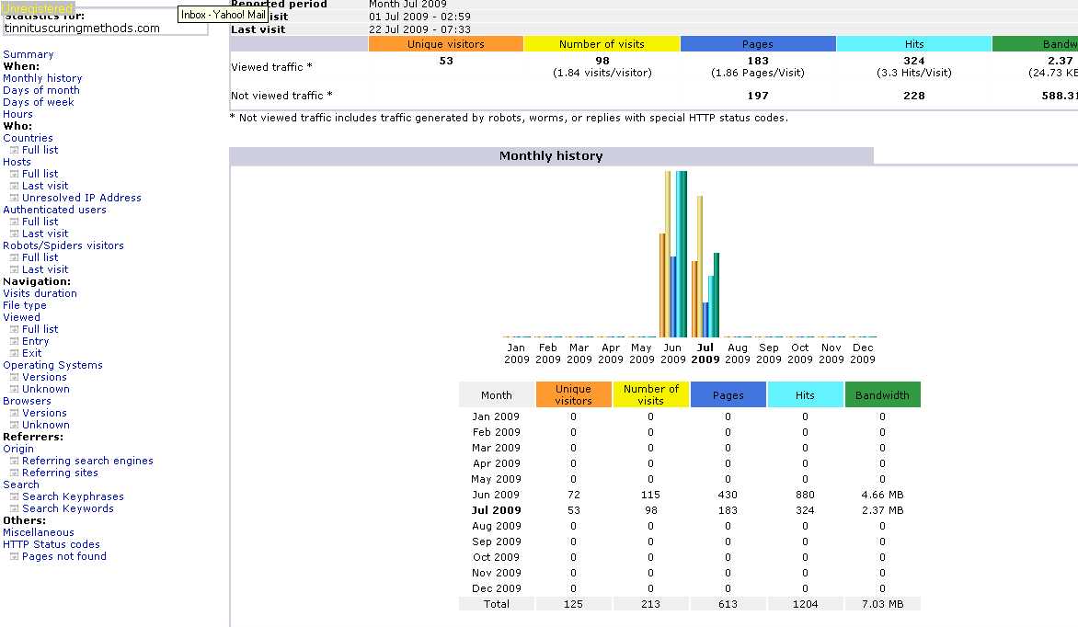Viewport: 1078px width, 627px height.
Task: Open Operating Systems report
Action: (53, 365)
